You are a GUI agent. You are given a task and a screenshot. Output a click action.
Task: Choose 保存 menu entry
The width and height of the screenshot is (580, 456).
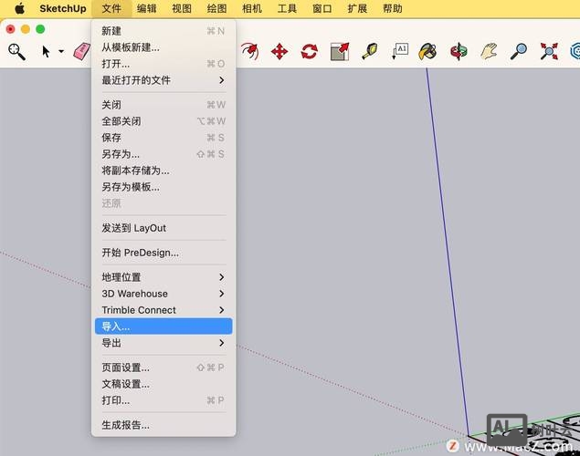[163, 138]
